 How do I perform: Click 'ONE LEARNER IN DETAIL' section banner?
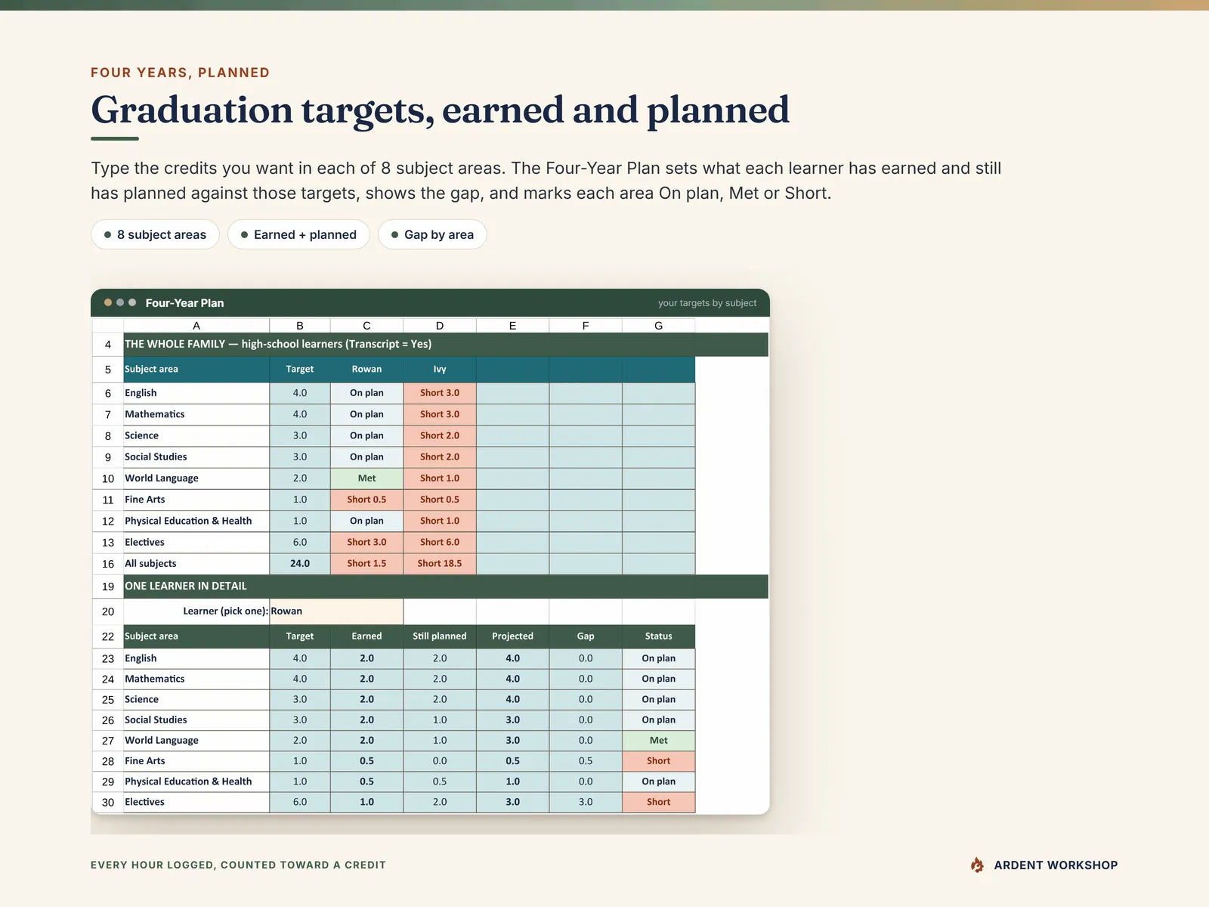tap(446, 587)
